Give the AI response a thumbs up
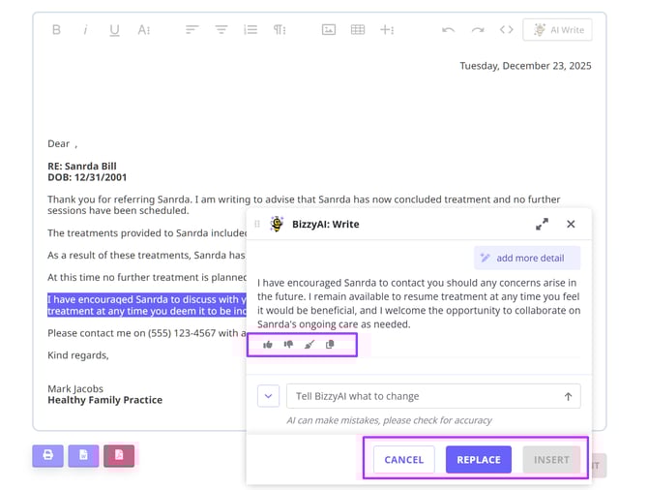Screen dimensions: 648x490 coord(268,345)
